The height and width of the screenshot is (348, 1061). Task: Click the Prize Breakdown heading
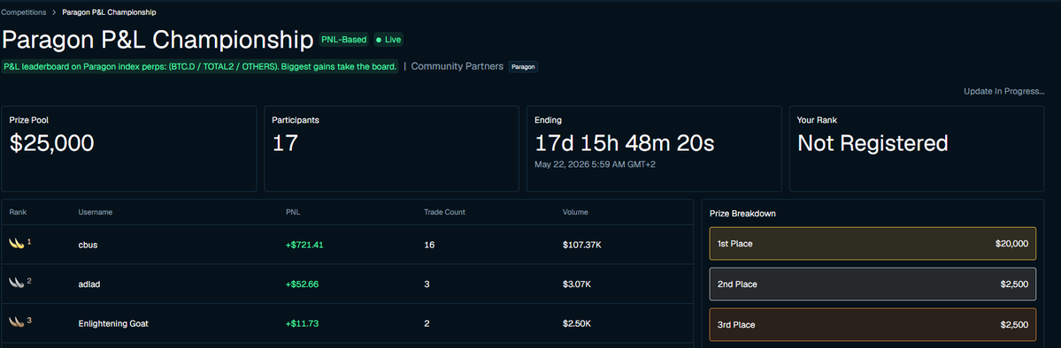tap(742, 214)
